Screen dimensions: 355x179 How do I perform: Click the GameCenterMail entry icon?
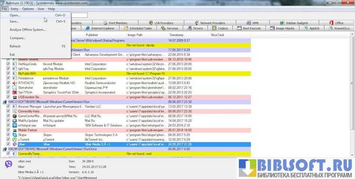pos(14,115)
